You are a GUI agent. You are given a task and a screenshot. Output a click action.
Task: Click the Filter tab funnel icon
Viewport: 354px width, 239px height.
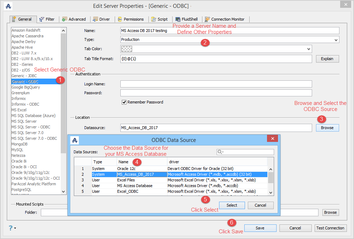point(42,19)
